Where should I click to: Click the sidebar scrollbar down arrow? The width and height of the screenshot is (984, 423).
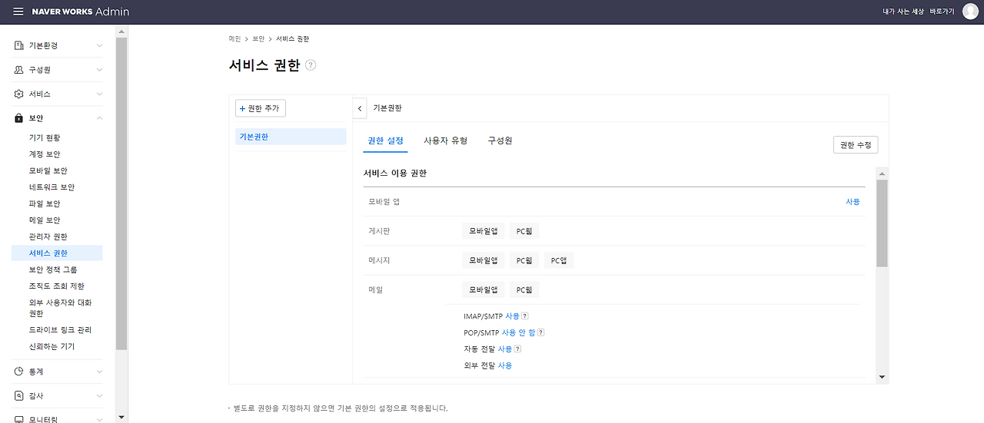tap(121, 417)
